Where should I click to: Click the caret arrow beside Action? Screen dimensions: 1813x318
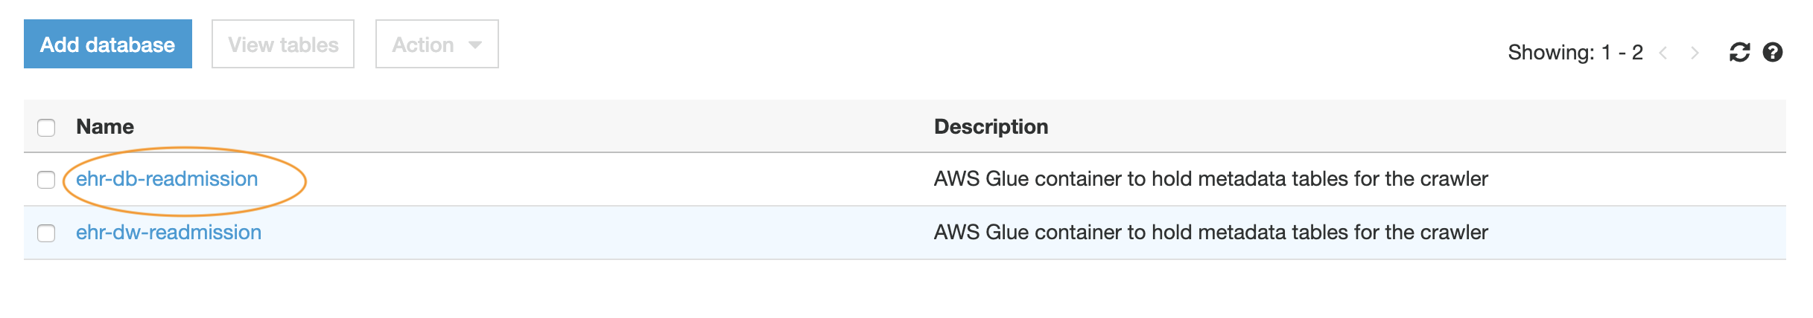pos(475,45)
